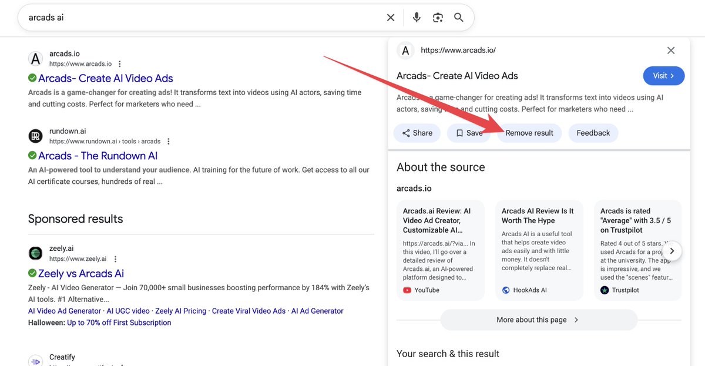Click the green check badge next to Arcads - The Rundown AI
The width and height of the screenshot is (705, 366).
click(x=32, y=156)
